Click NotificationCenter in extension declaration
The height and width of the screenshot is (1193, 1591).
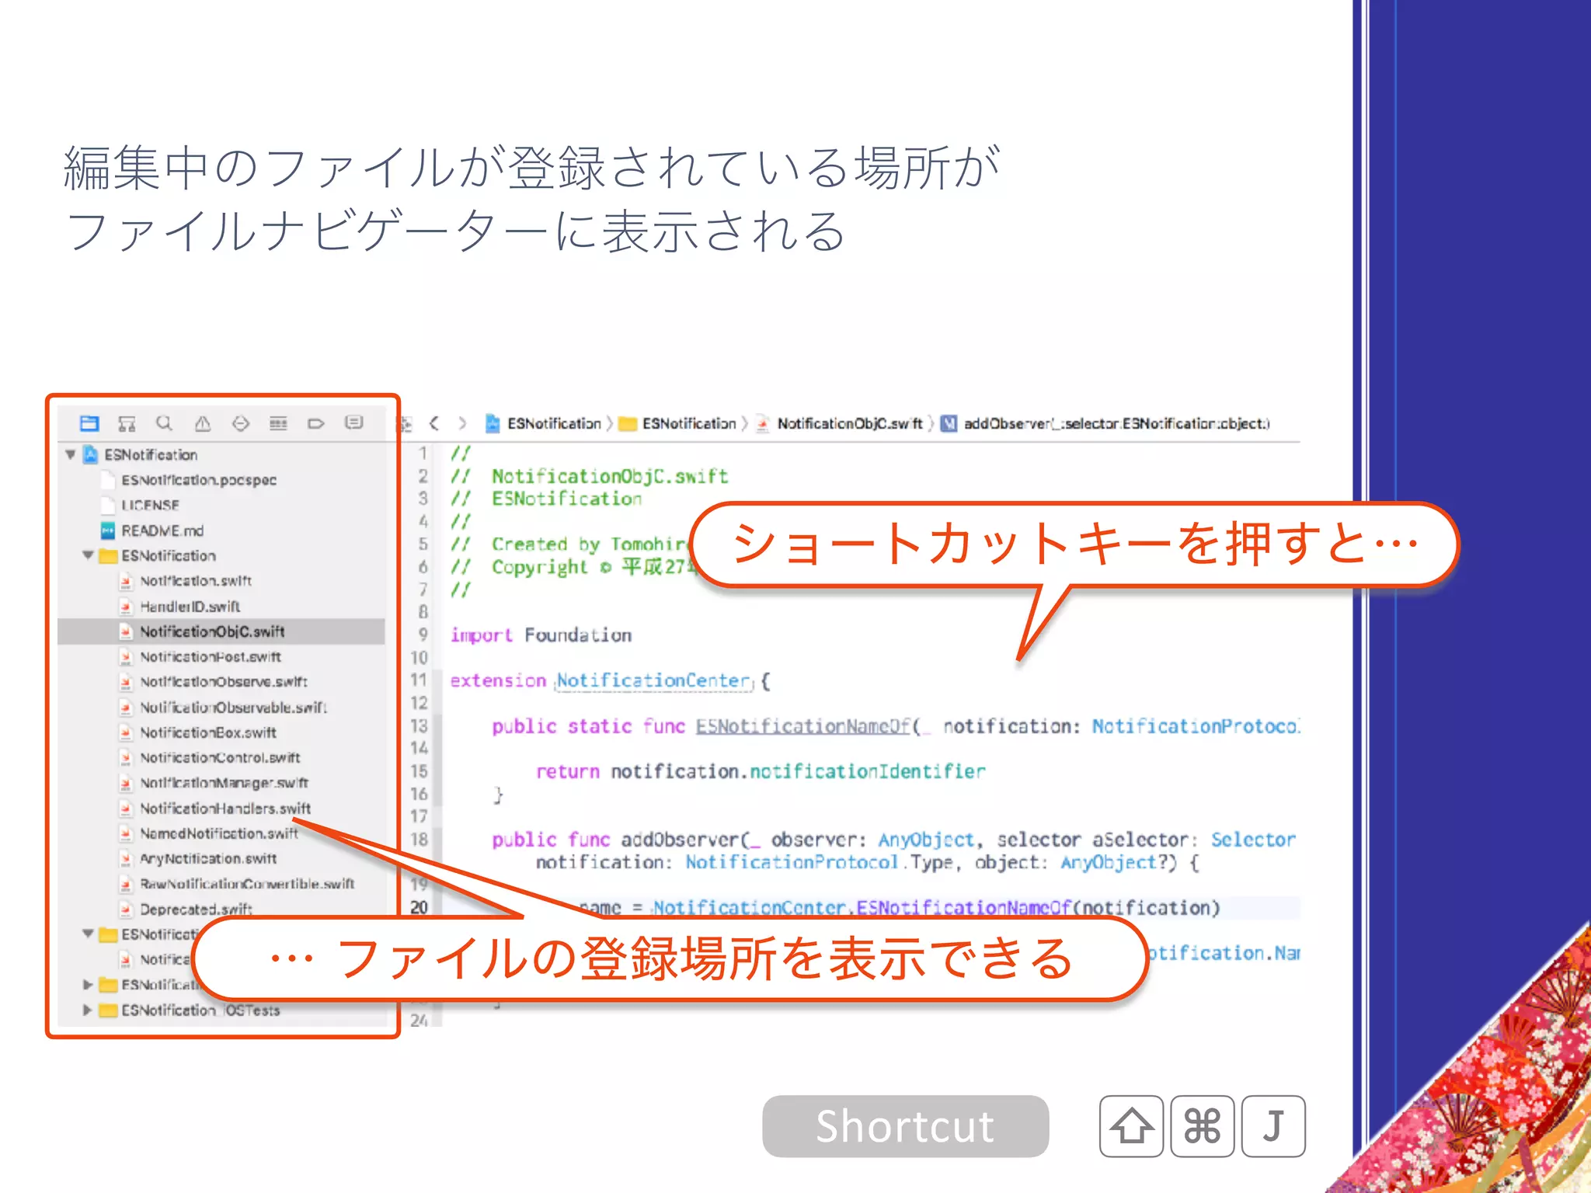click(x=654, y=681)
